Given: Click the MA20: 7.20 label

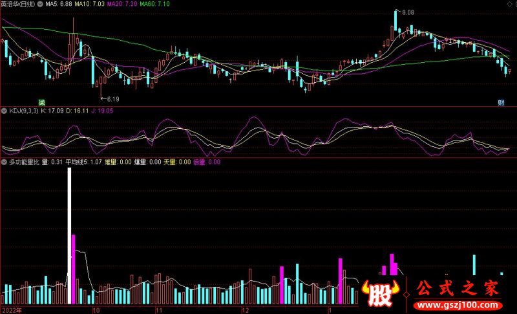Looking at the screenshot, I should (x=122, y=4).
